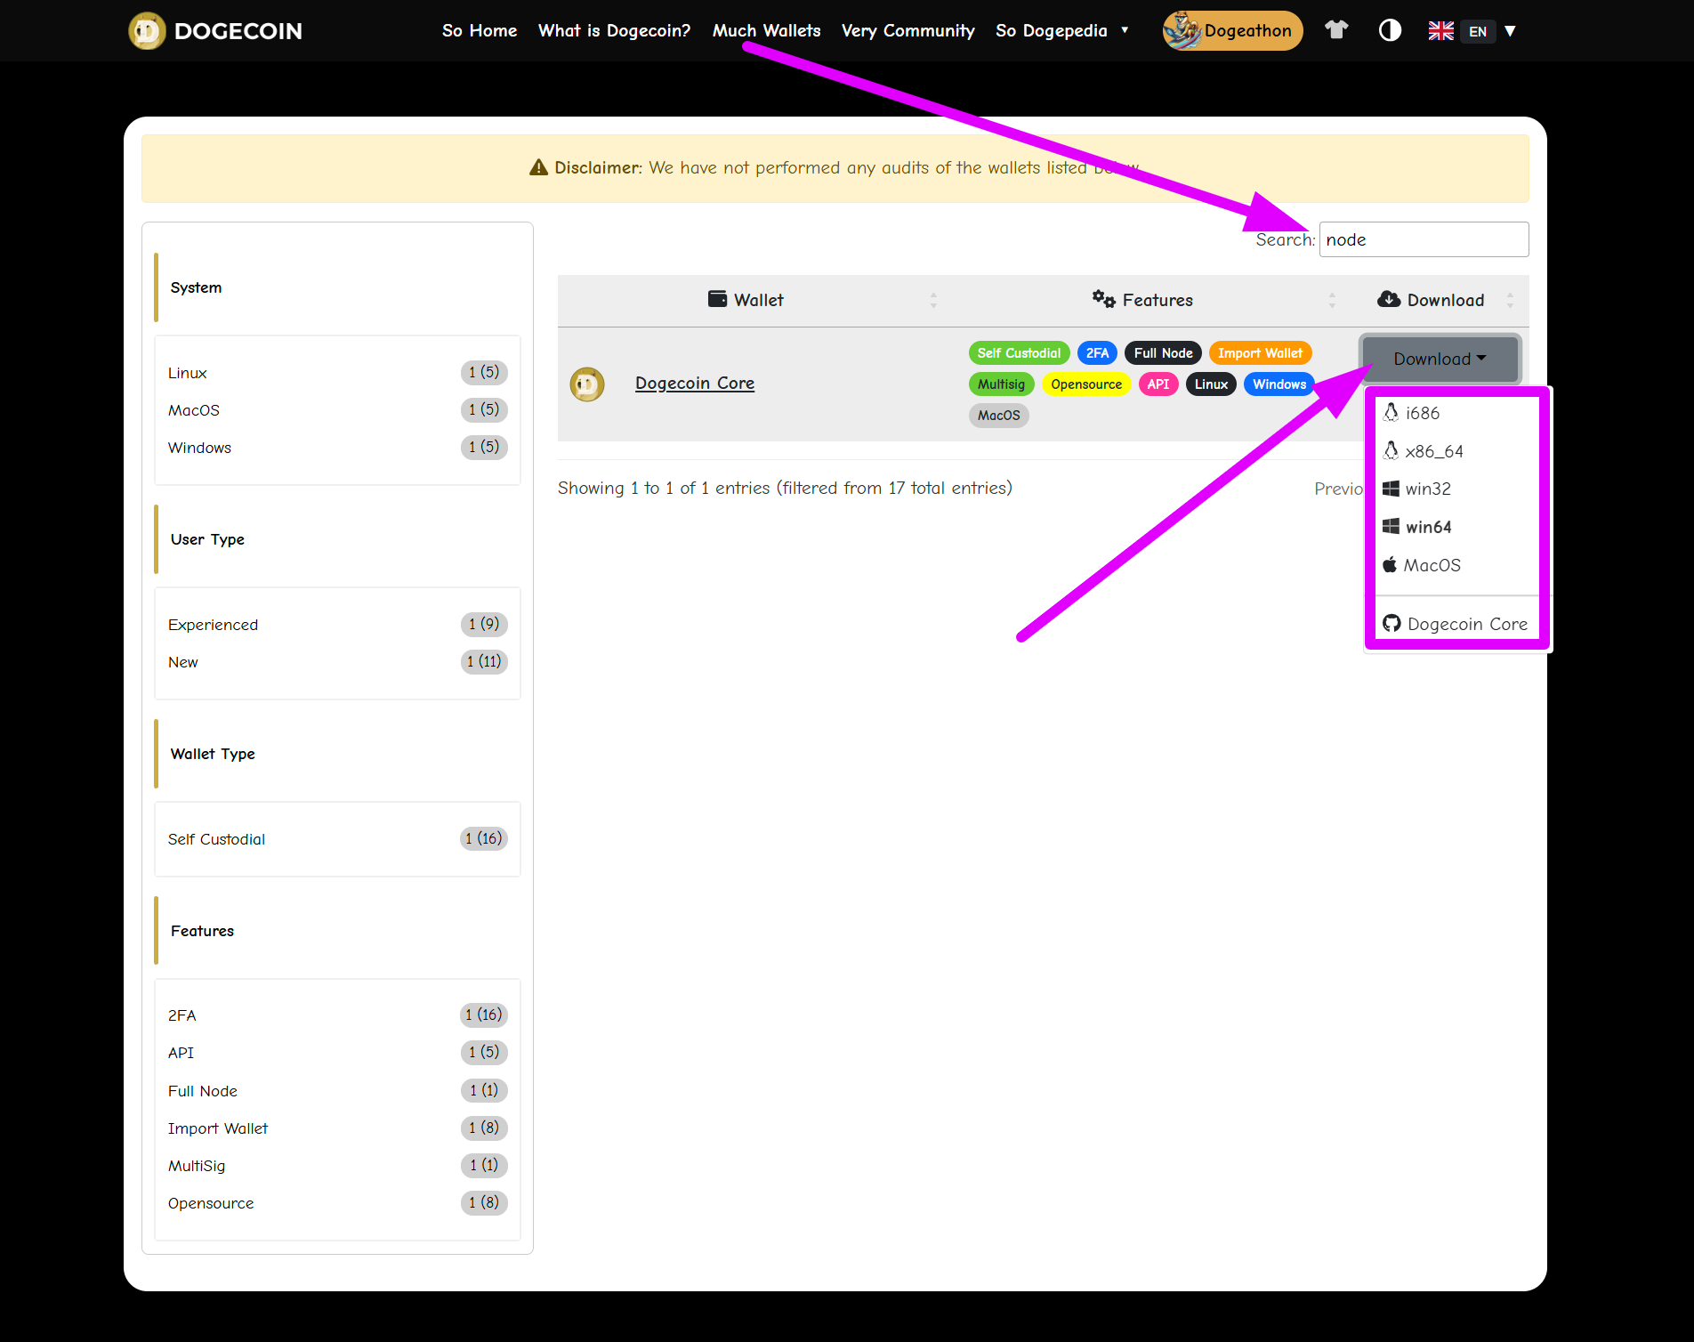
Task: Filter by MacOS system
Action: [337, 410]
